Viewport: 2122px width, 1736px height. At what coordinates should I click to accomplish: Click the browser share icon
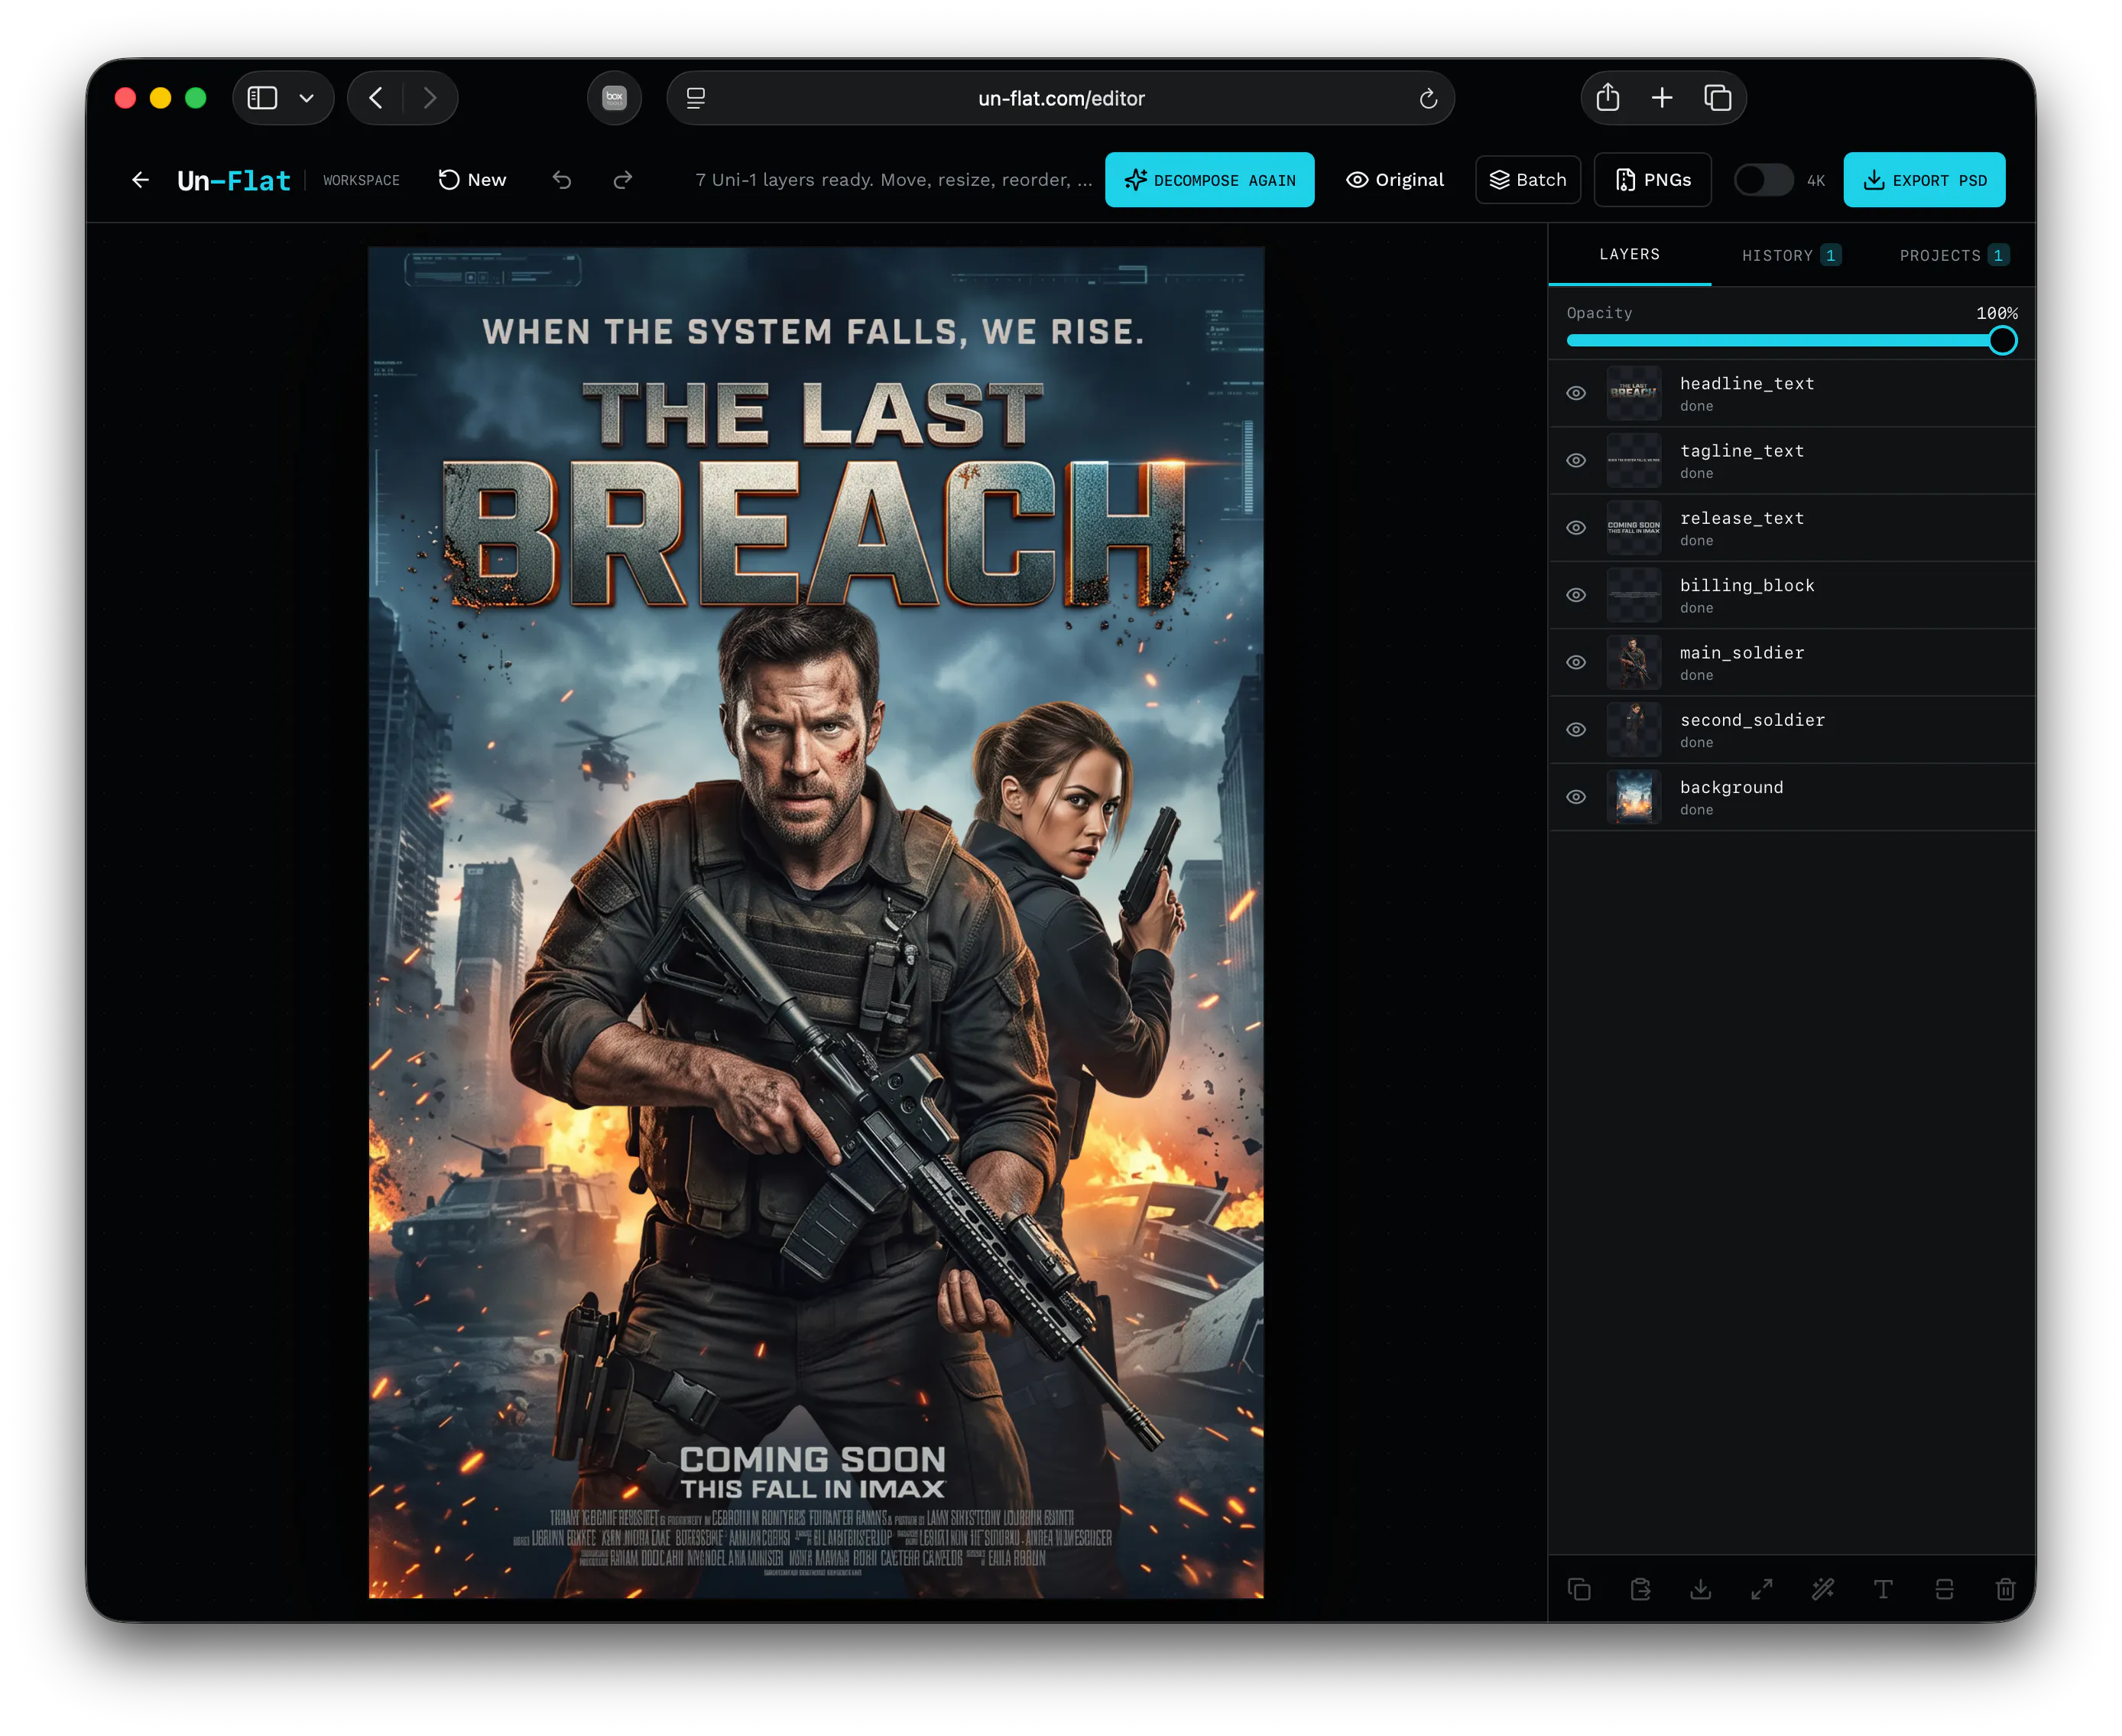(x=1608, y=98)
